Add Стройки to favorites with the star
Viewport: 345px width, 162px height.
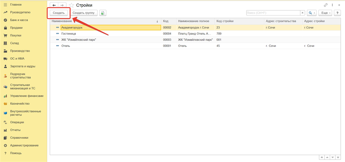[72, 5]
